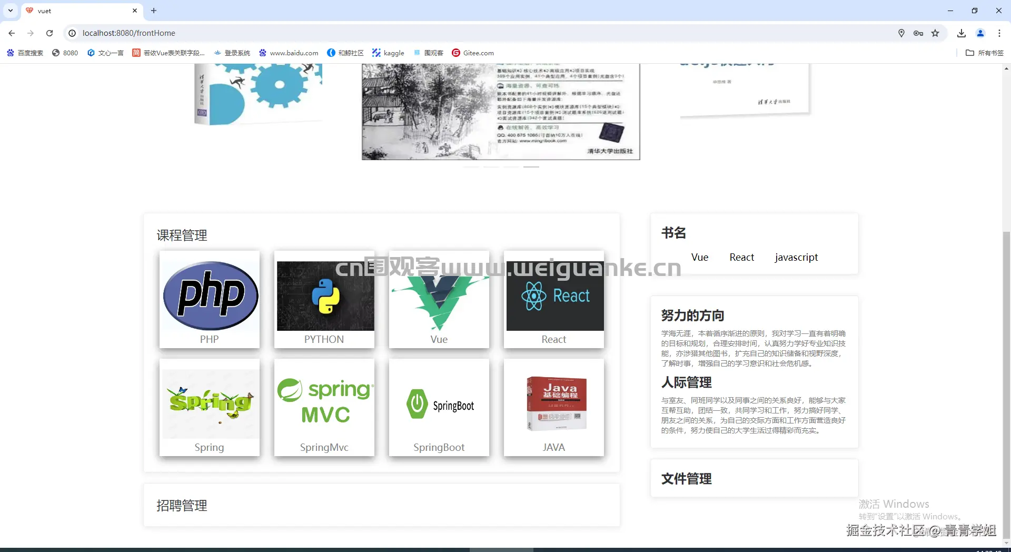This screenshot has width=1011, height=552.
Task: Bookmark this page with the star
Action: 935,33
